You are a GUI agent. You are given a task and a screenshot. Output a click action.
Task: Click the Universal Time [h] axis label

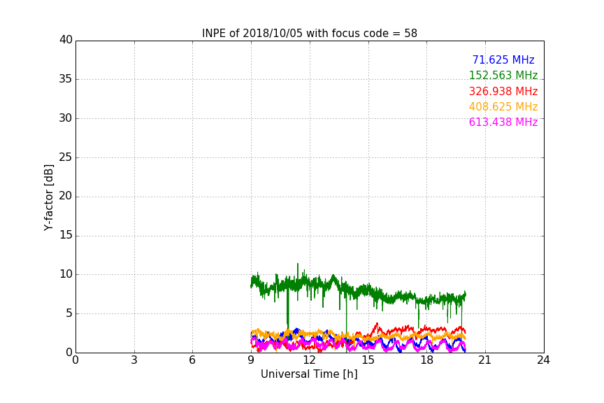point(309,374)
